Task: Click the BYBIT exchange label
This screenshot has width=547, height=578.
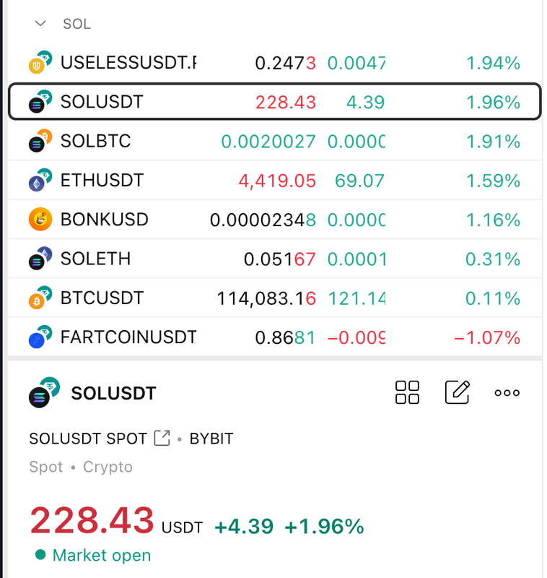Action: [211, 439]
